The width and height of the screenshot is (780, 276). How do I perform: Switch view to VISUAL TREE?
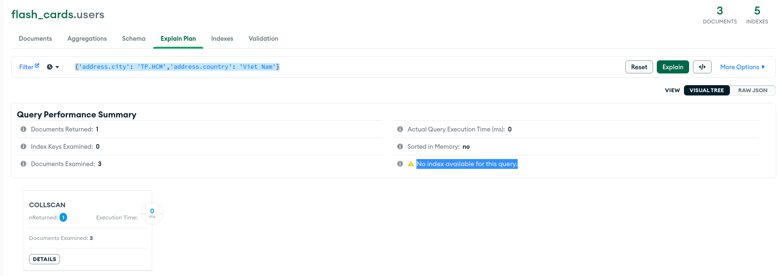click(706, 90)
